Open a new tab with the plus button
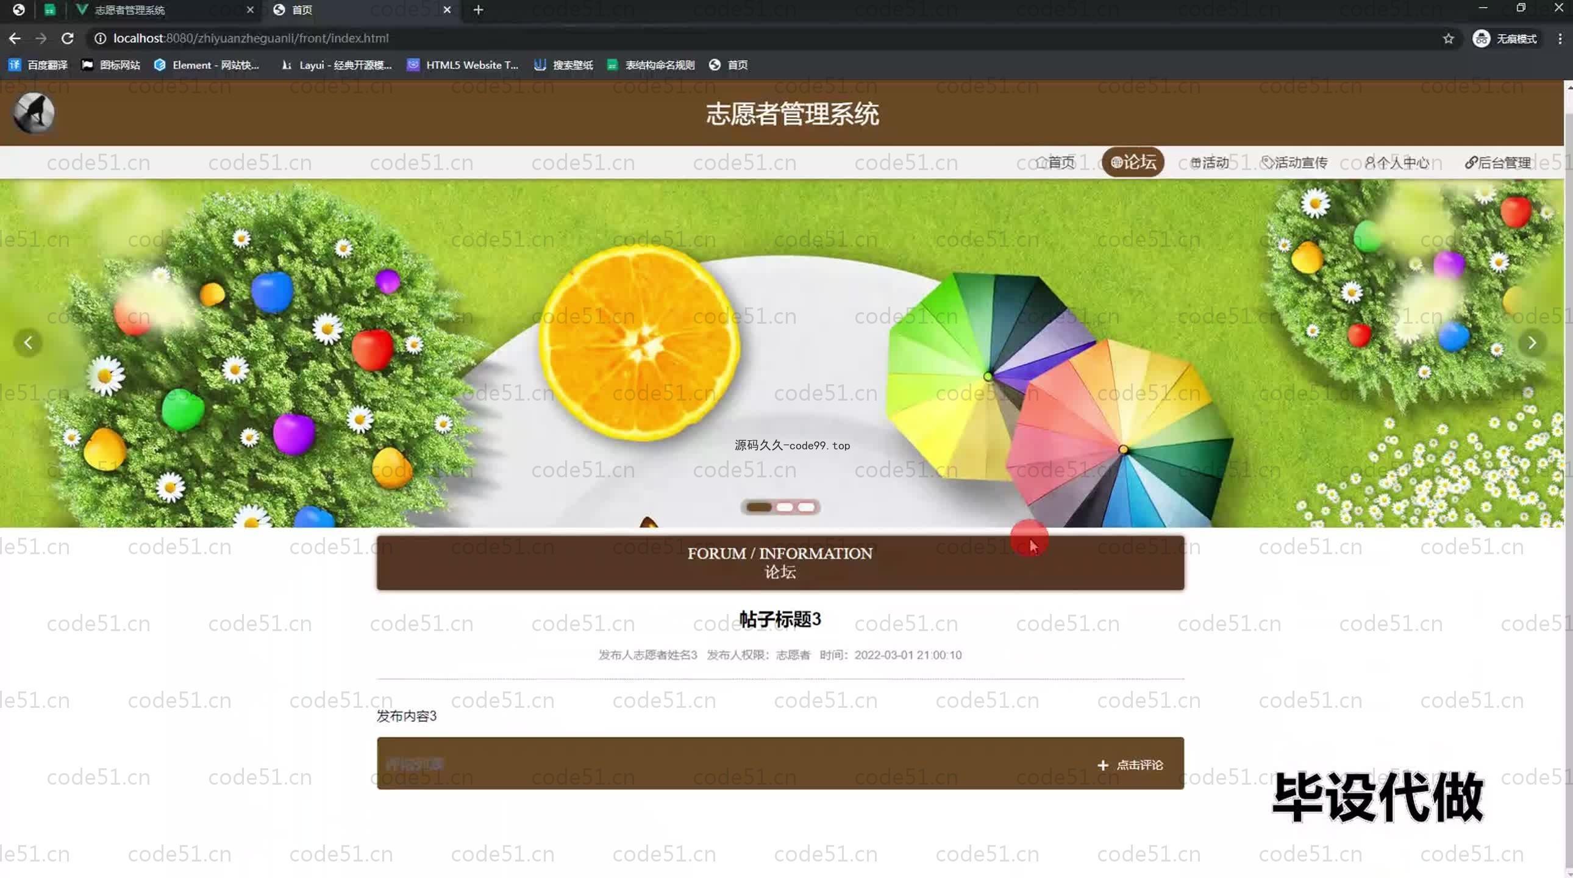The height and width of the screenshot is (878, 1573). point(478,10)
